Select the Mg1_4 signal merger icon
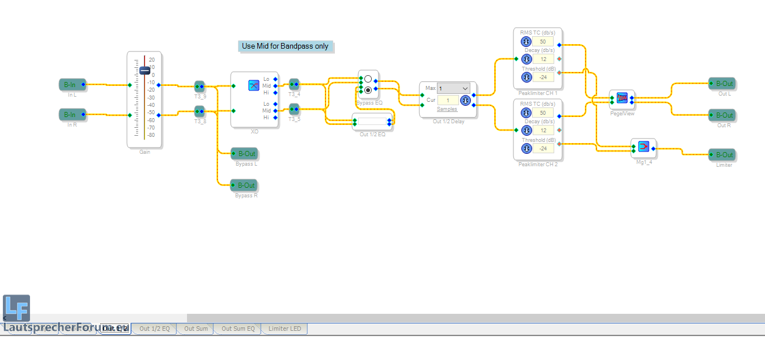The width and height of the screenshot is (765, 337). 643,146
